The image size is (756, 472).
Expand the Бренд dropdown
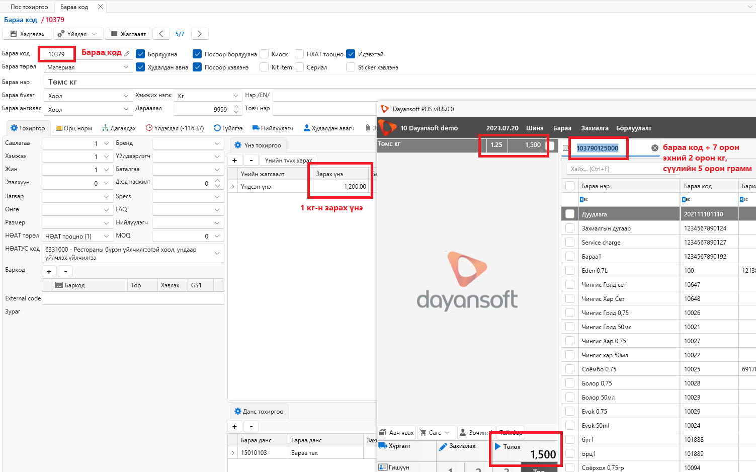click(188, 143)
